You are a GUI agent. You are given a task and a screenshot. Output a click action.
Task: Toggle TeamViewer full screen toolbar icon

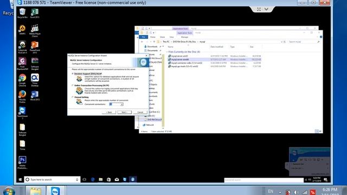[x=259, y=9]
